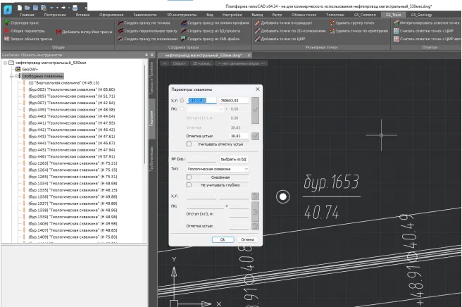462x307 pixels.
Task: Collapse 'нефтепровод магистральный_530мм' root tree node
Action: click(x=4, y=63)
